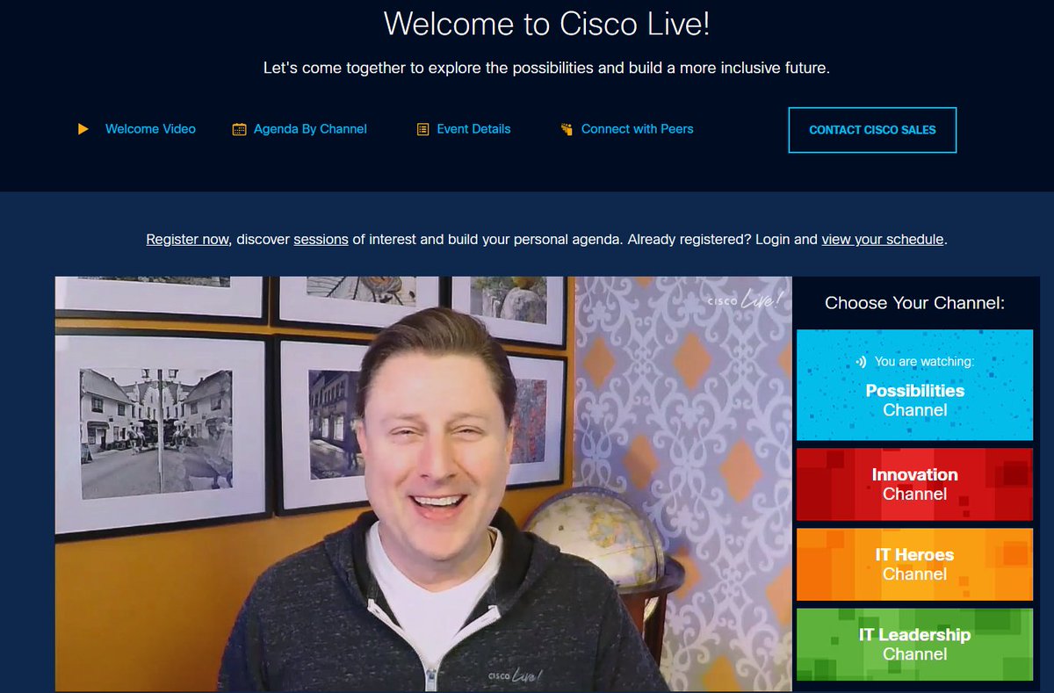1054x693 pixels.
Task: Switch to the IT Heroes Channel
Action: coord(914,564)
